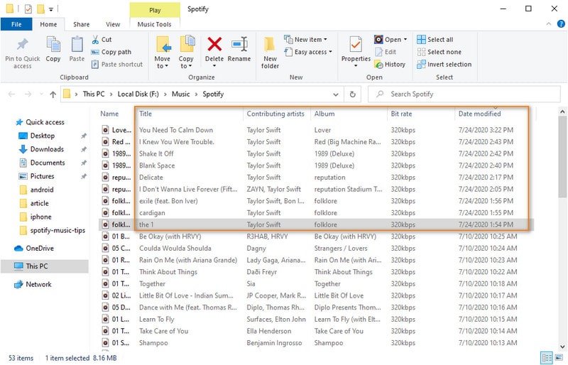Screen dimensions: 568x365
Task: Expand the address bar history dropdown
Action: (x=336, y=94)
